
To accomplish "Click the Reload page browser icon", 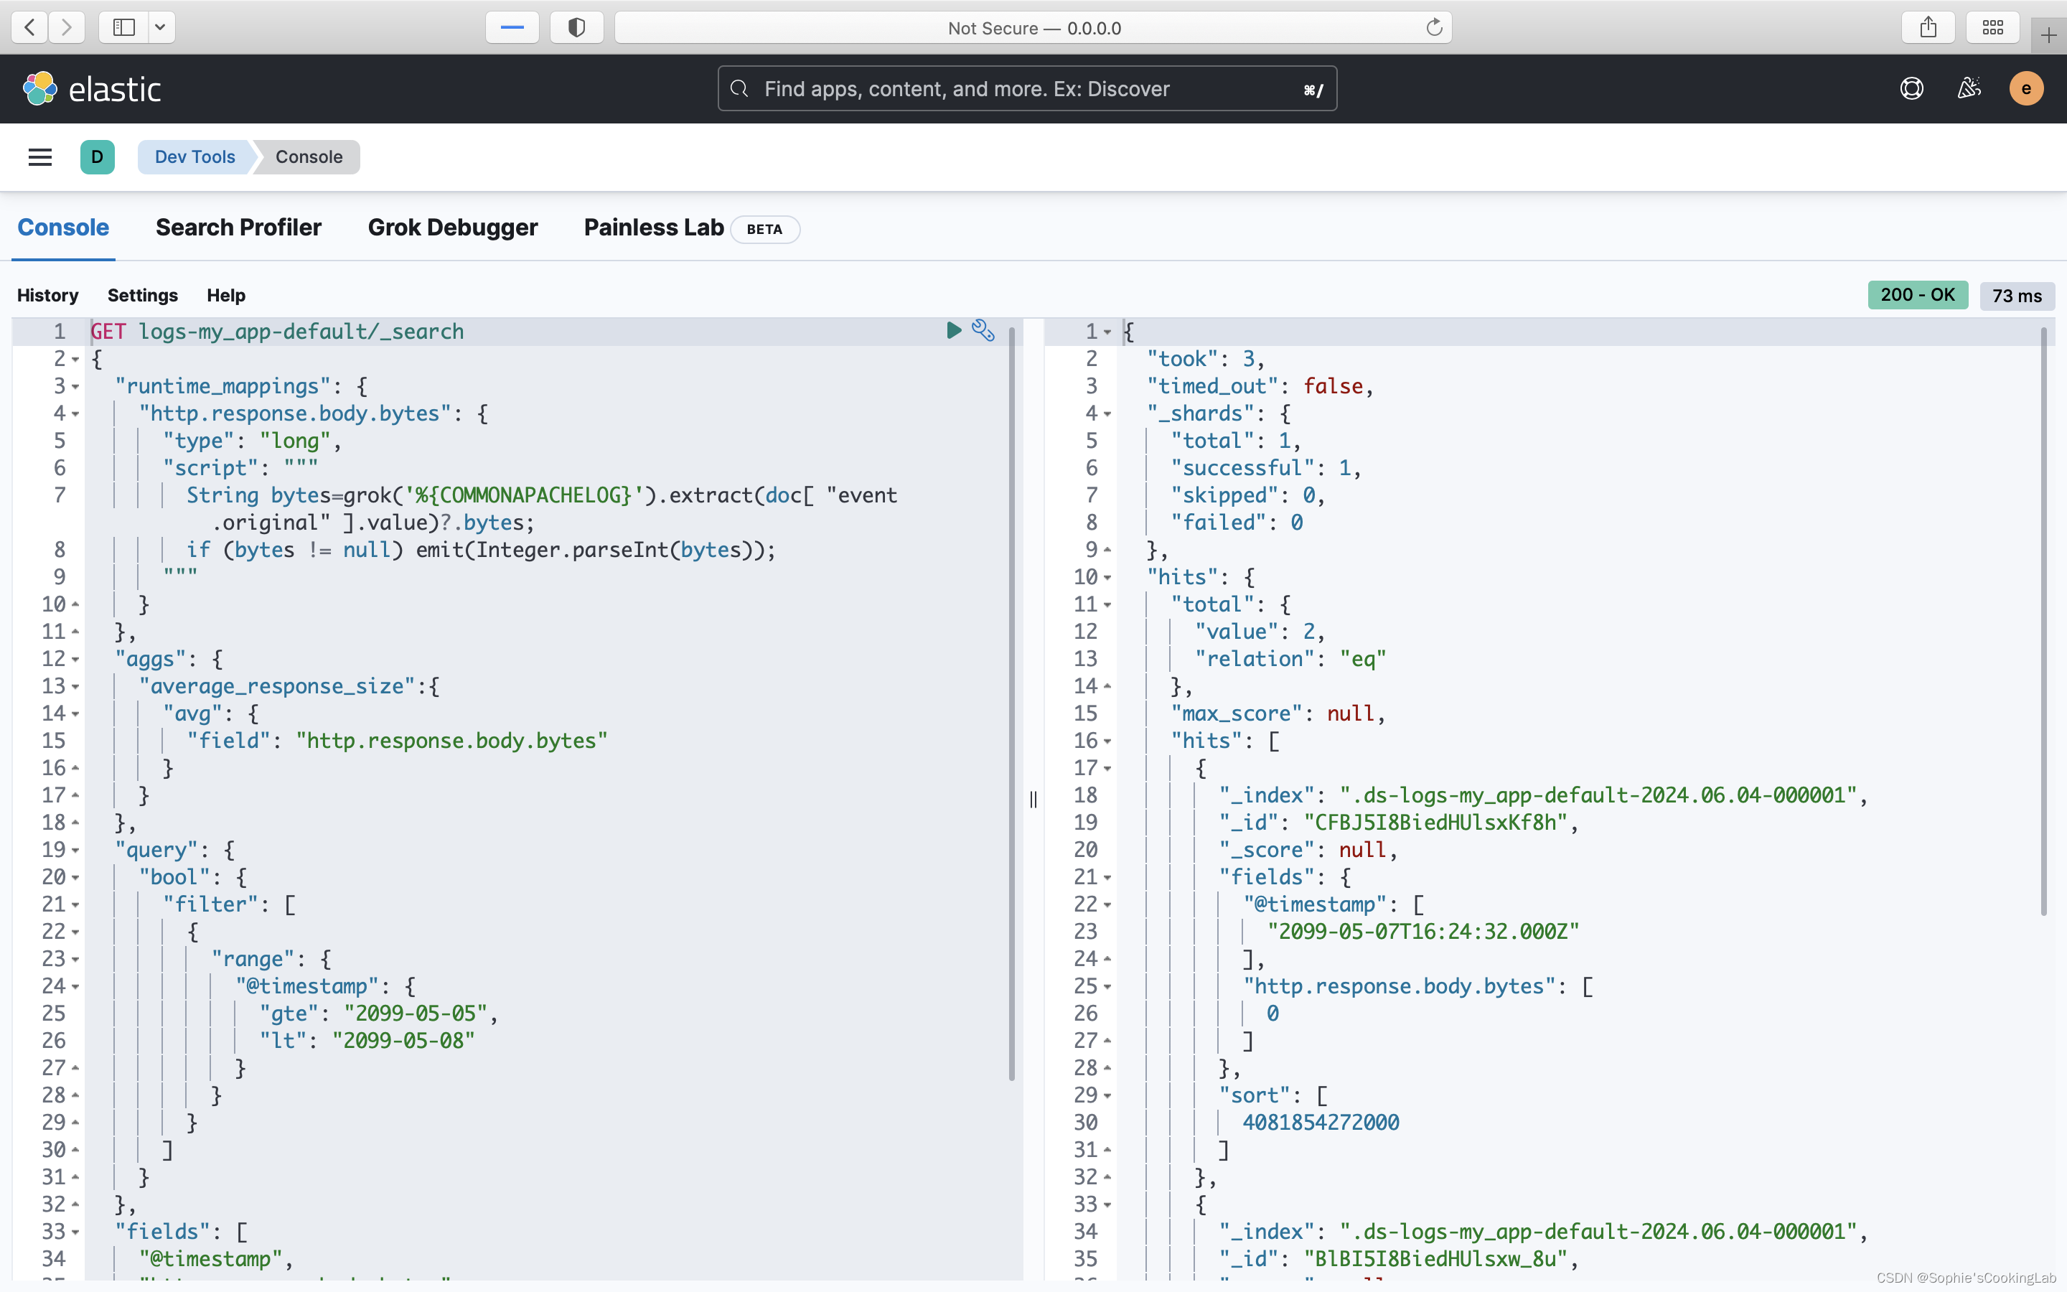I will 1433,27.
